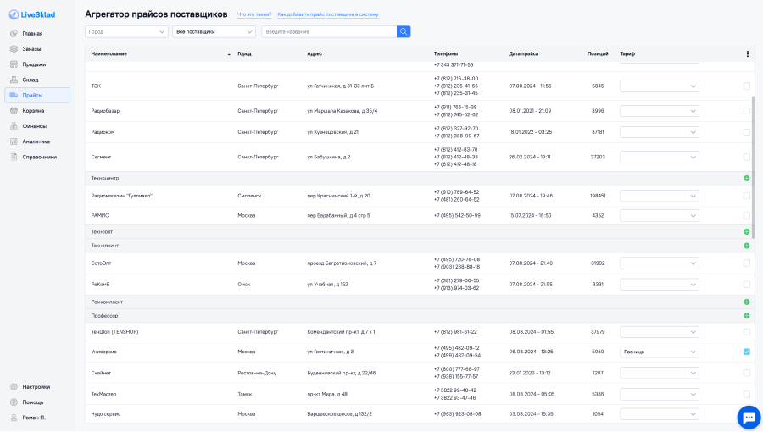Open the live chat bubble
This screenshot has height=432, width=763.
click(x=749, y=418)
